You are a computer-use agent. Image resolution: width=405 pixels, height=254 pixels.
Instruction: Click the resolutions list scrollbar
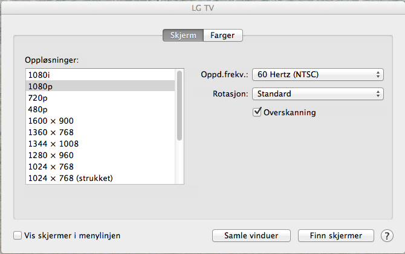[180, 106]
